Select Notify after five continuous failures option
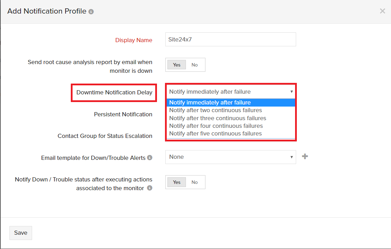Screen dimensions: 391x249 (x=215, y=133)
